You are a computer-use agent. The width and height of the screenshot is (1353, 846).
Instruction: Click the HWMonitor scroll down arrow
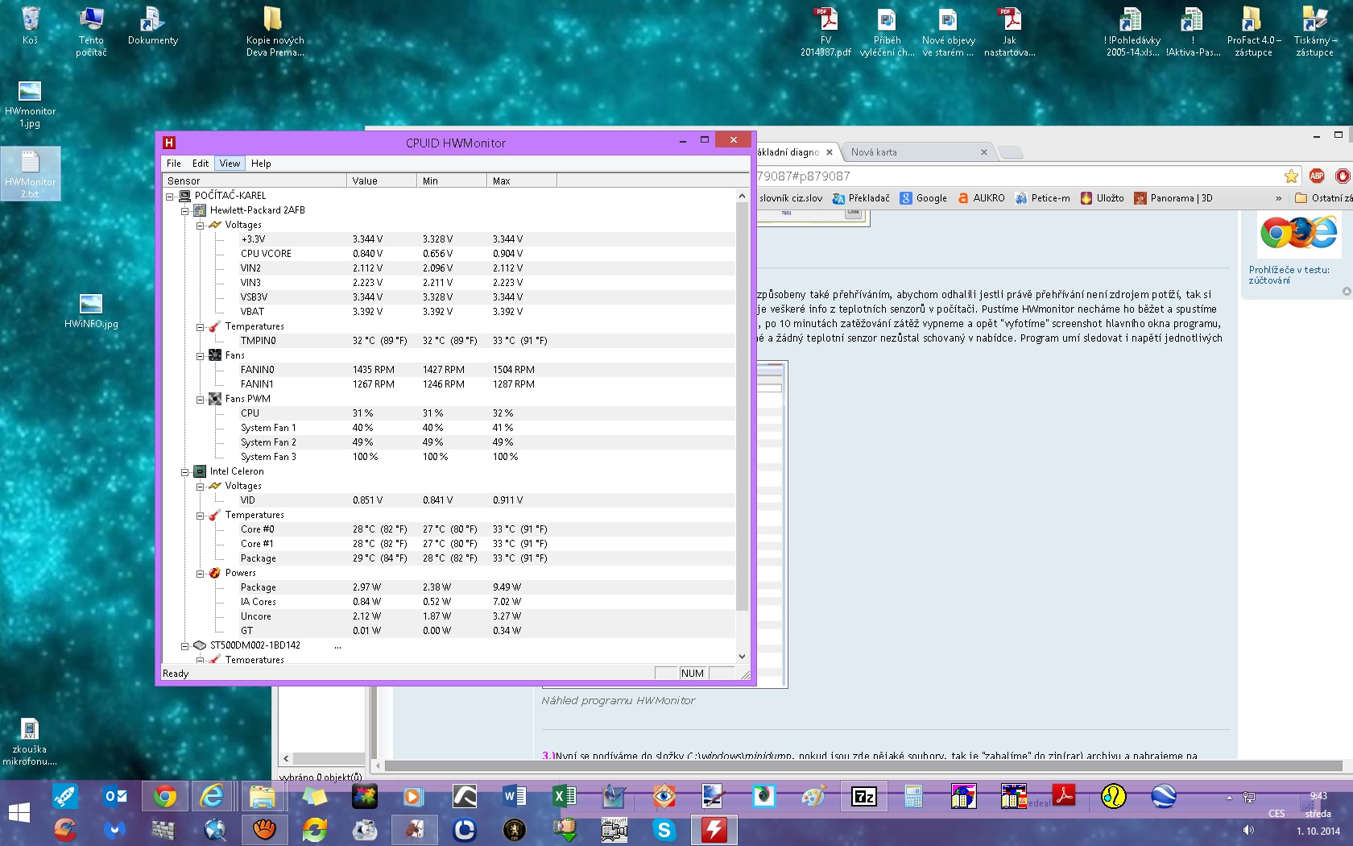(x=742, y=657)
